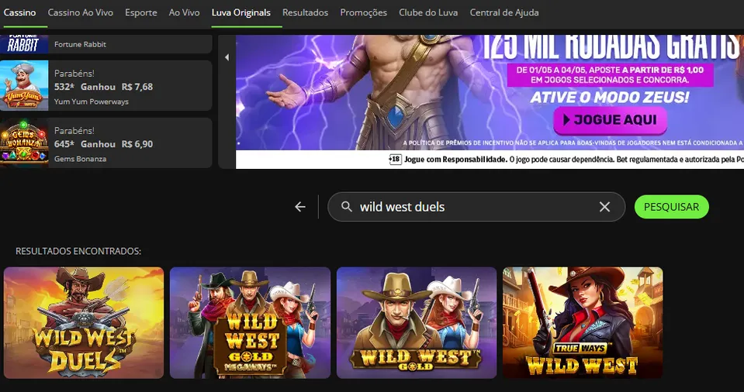Click the Gems Bonanza game icon
The image size is (744, 392).
24,143
